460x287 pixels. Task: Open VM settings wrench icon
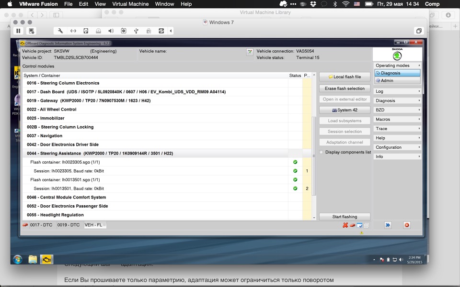coord(60,31)
